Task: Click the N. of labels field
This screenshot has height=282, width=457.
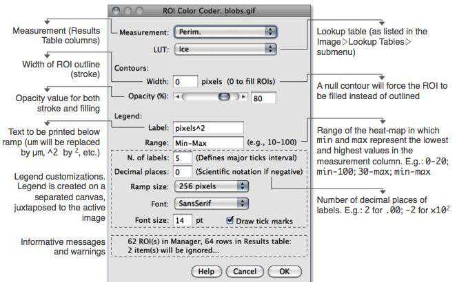Action: tap(183, 156)
